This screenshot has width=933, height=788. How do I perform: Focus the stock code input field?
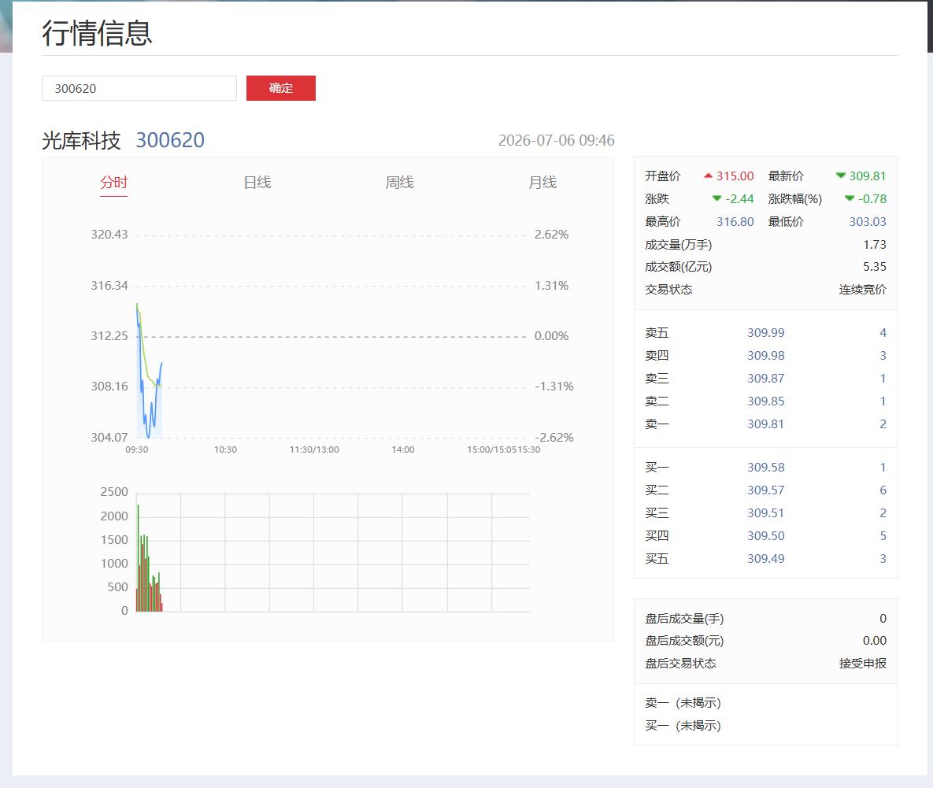click(139, 88)
